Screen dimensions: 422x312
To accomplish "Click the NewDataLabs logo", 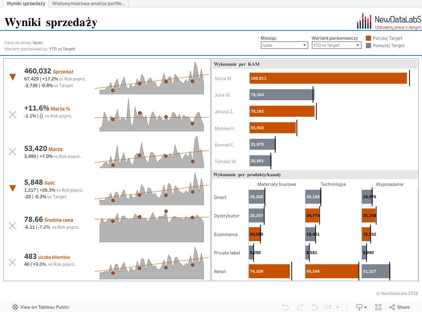I will (x=389, y=21).
